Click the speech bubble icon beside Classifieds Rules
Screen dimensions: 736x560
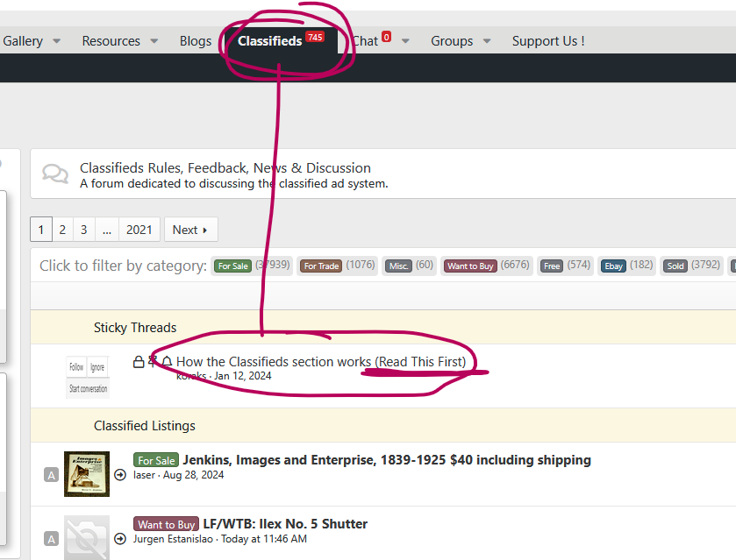pyautogui.click(x=55, y=174)
